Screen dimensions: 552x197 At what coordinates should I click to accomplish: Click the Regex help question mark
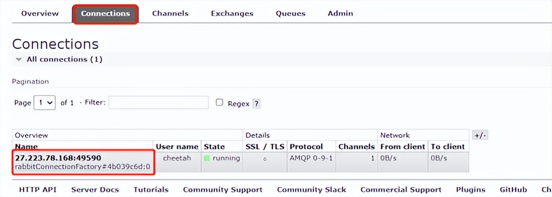(x=256, y=104)
